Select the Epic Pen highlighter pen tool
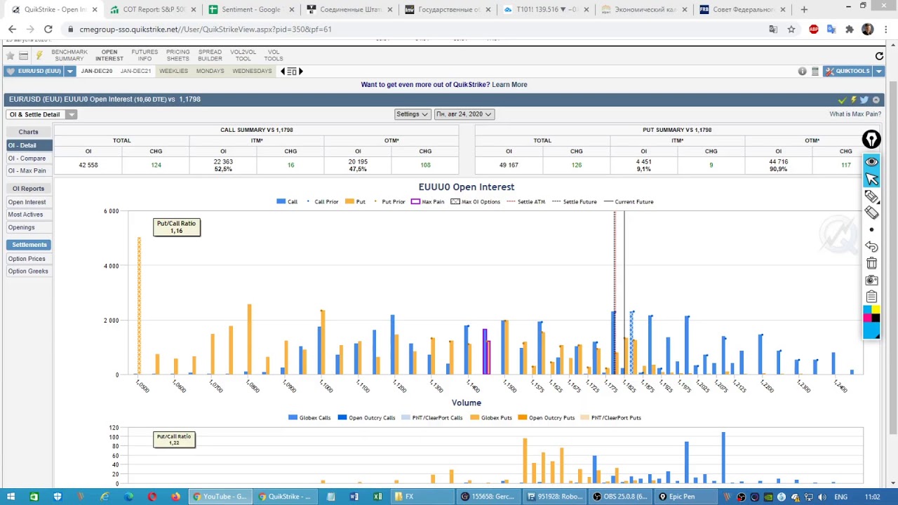Image resolution: width=898 pixels, height=505 pixels. (x=871, y=196)
